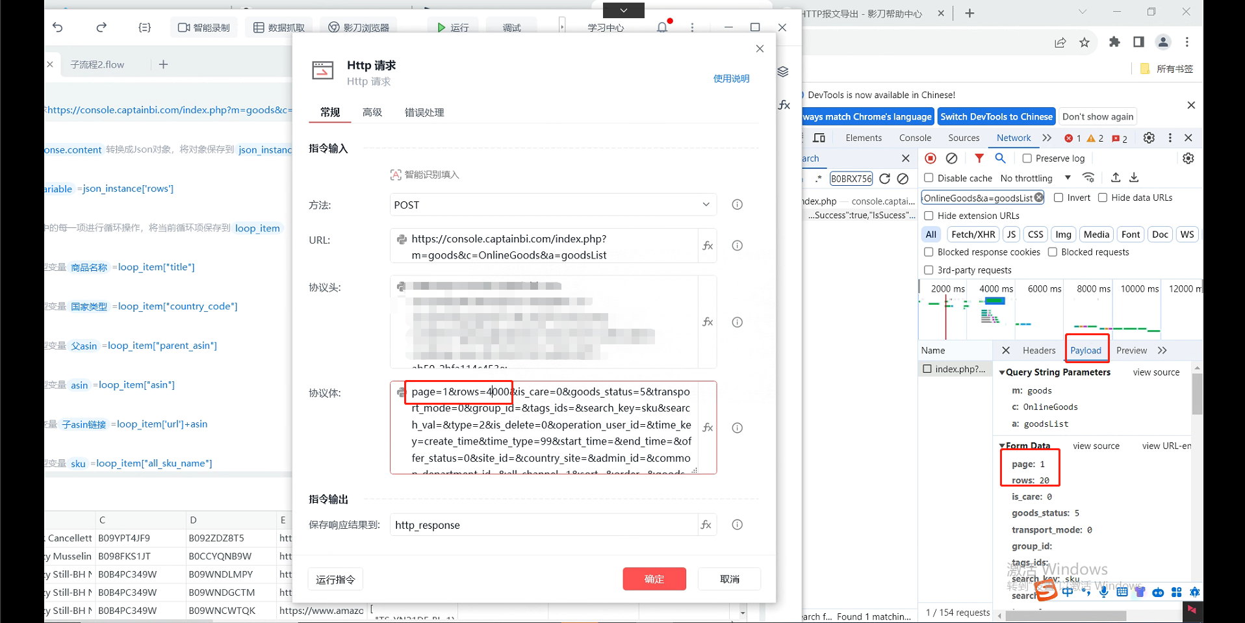Click the red 确定 confirm button
Image resolution: width=1245 pixels, height=623 pixels.
[x=654, y=579]
